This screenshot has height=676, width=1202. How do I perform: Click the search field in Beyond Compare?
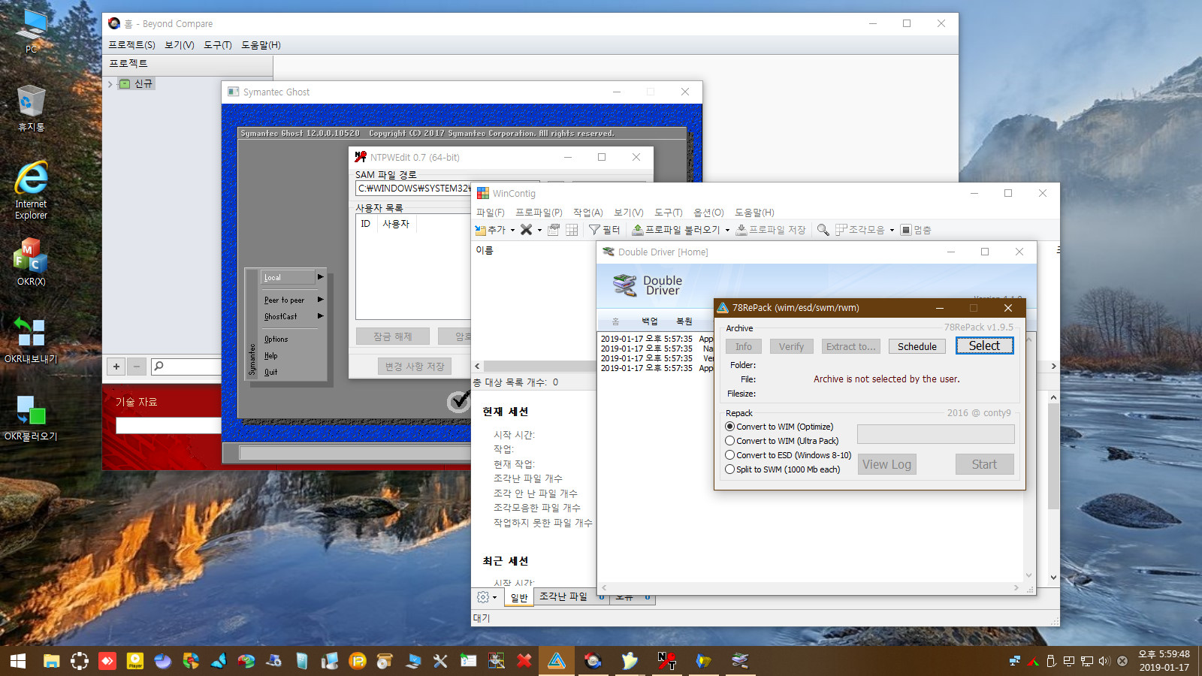(x=188, y=367)
